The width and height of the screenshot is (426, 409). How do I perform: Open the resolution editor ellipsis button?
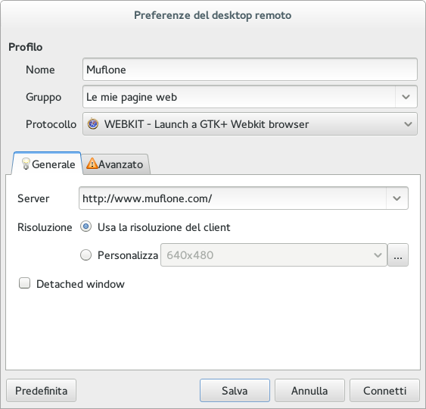click(398, 255)
